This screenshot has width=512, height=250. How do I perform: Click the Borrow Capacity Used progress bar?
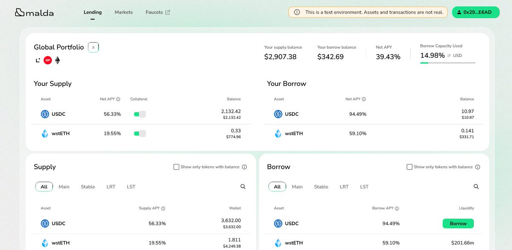[x=448, y=63]
